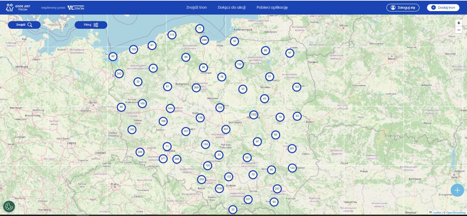Screen dimensions: 467x216
Task: Zoom in the map with plus
Action: point(459,23)
